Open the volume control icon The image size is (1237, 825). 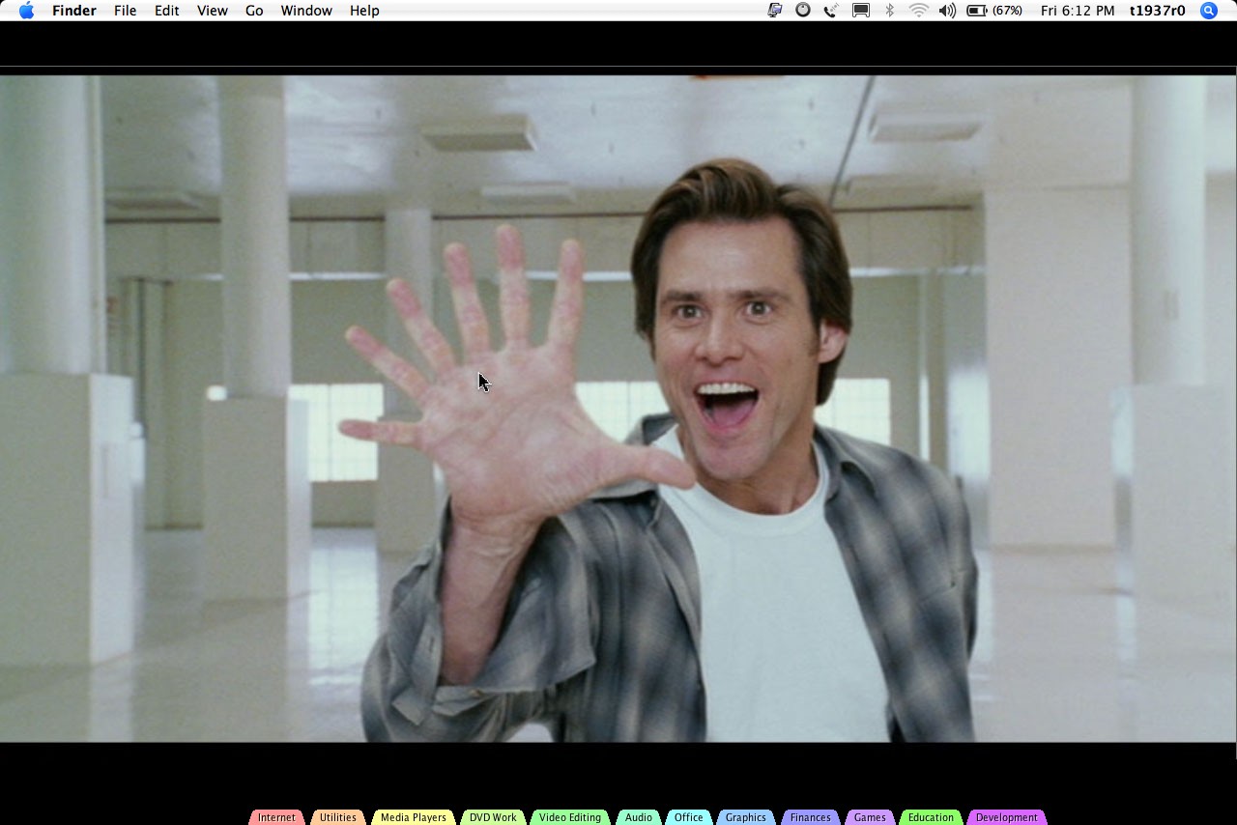tap(947, 11)
